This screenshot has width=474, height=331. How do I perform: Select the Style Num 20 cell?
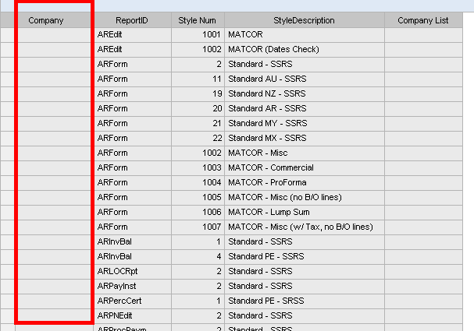point(198,108)
